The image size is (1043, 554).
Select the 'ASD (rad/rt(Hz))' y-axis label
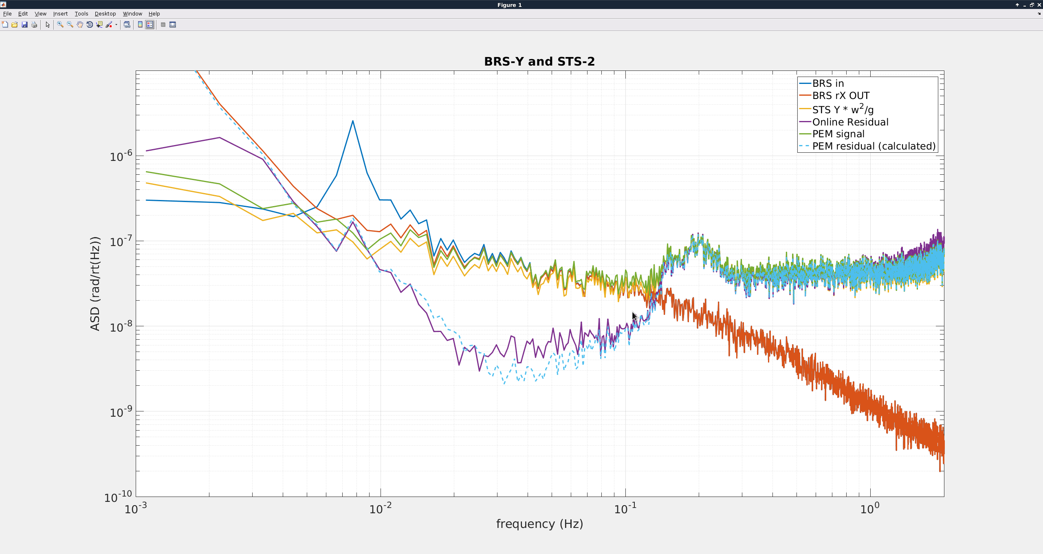pyautogui.click(x=95, y=284)
